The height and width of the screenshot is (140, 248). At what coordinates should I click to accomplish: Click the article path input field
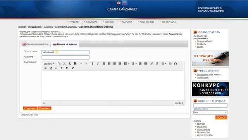[65, 52]
